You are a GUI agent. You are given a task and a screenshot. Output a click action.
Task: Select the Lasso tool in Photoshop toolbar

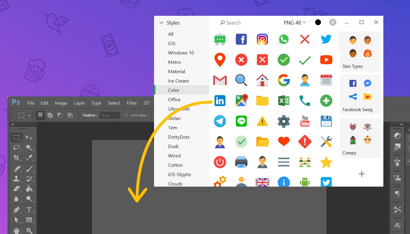(16, 147)
